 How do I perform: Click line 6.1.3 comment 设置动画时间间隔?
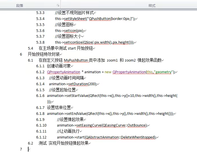(x=66, y=78)
